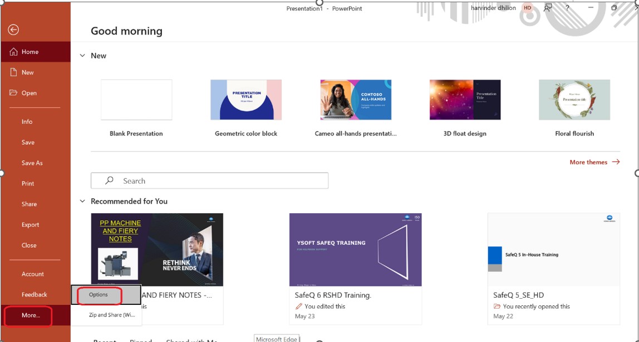Click the back arrow to exit backstage

(13, 30)
